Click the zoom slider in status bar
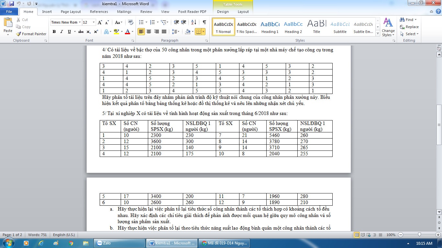The height and width of the screenshot is (248, 442). [419, 235]
